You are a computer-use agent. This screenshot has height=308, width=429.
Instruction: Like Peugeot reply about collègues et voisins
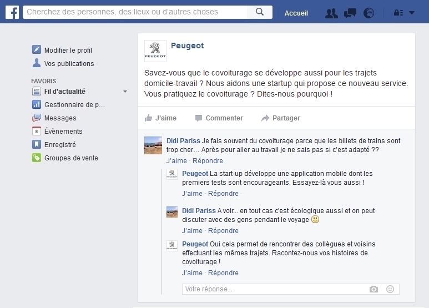192,272
